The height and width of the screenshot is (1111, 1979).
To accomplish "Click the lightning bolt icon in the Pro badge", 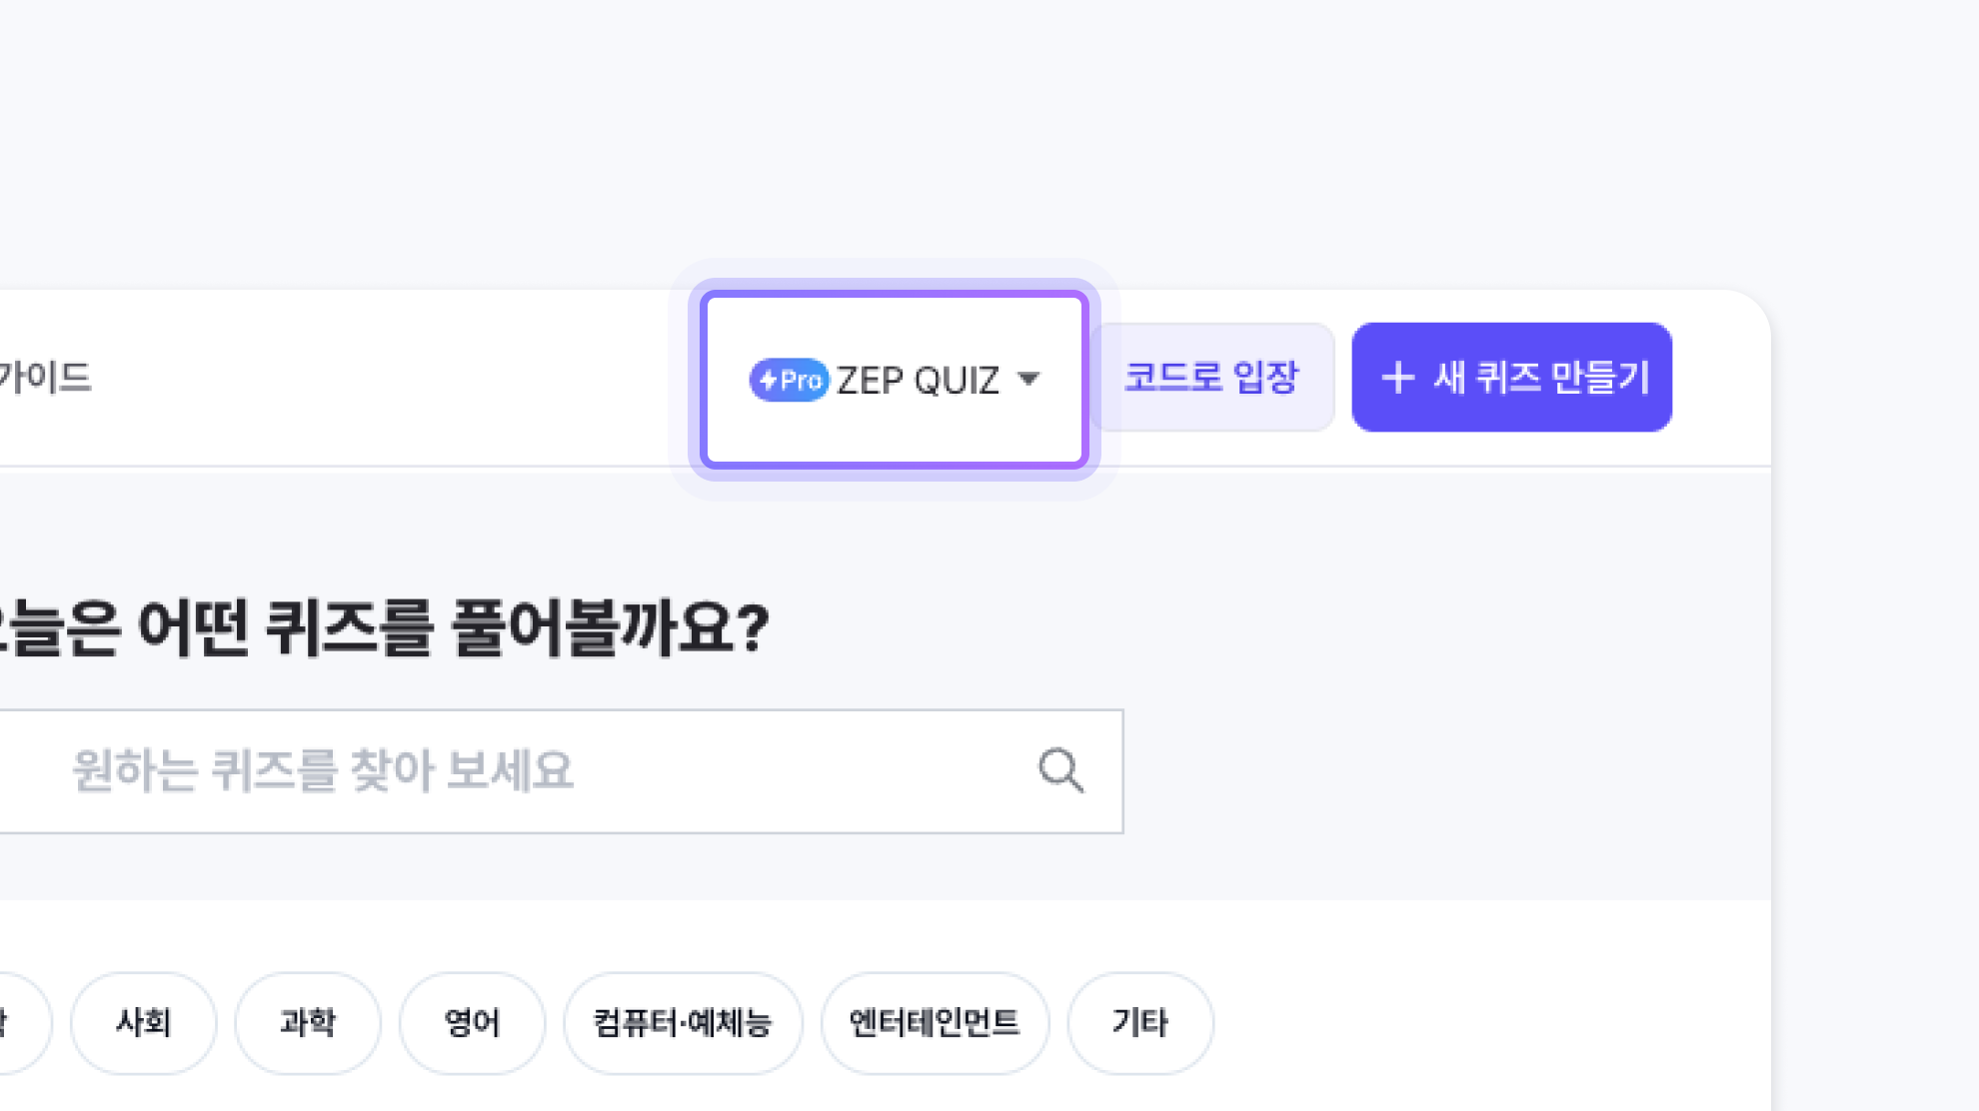I will pos(768,381).
